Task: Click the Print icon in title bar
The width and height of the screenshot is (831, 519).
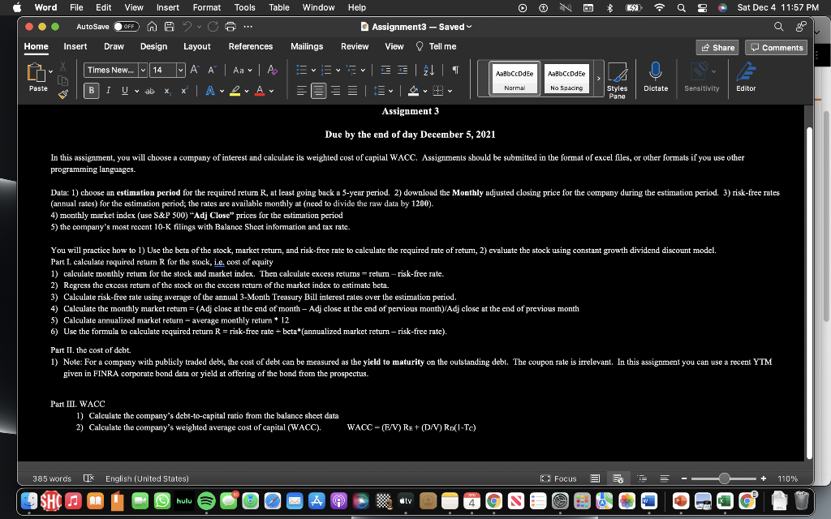Action: click(230, 27)
